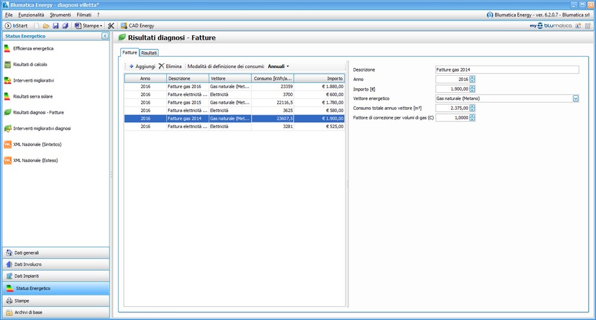Open the Annuali consumption mode dropdown
The width and height of the screenshot is (596, 320).
[278, 66]
